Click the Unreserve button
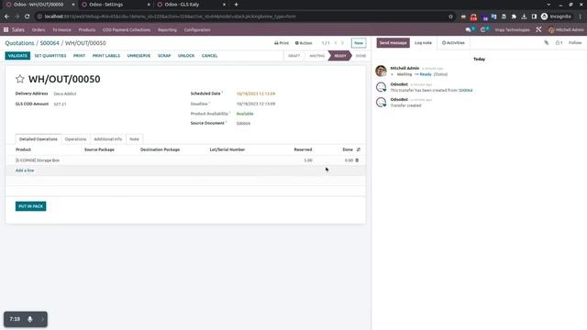 138,55
